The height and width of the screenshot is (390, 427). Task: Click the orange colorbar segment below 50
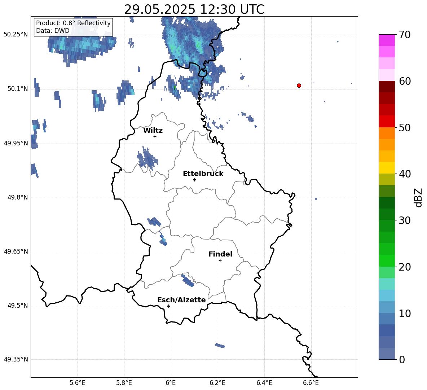pyautogui.click(x=387, y=133)
